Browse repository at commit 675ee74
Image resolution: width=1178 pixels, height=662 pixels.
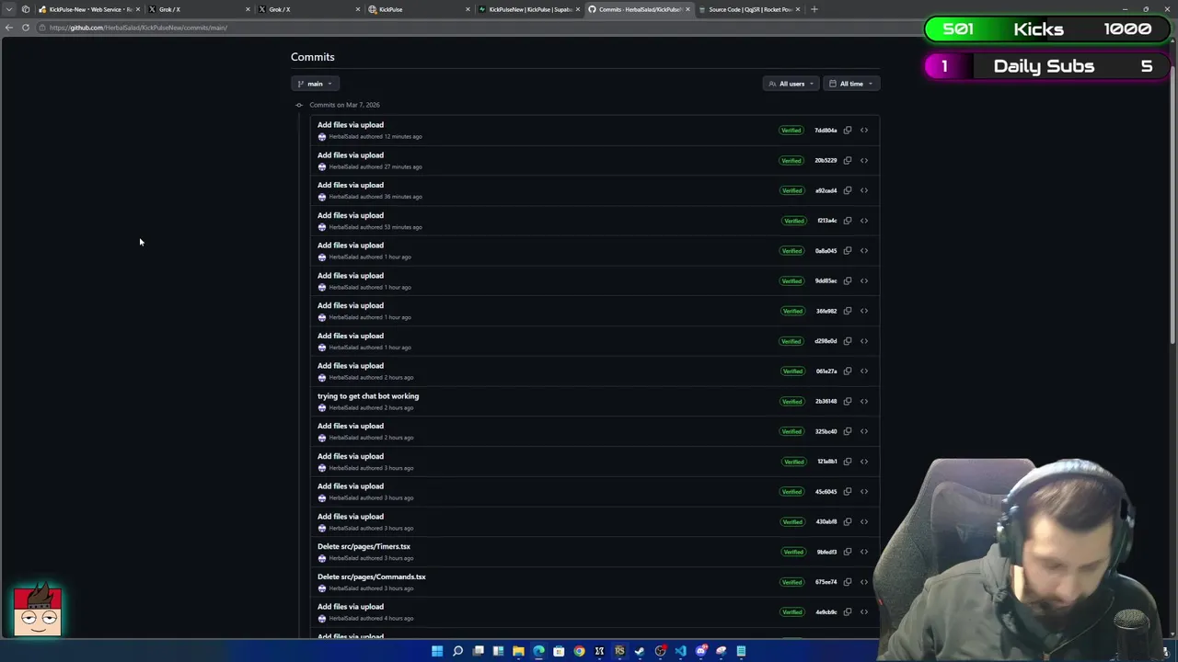[x=864, y=582]
